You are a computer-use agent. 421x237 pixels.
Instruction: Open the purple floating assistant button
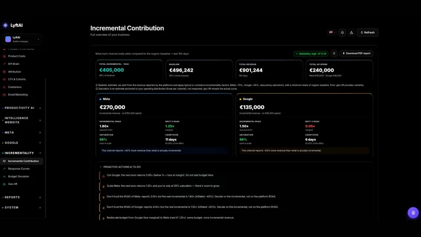coord(413,213)
